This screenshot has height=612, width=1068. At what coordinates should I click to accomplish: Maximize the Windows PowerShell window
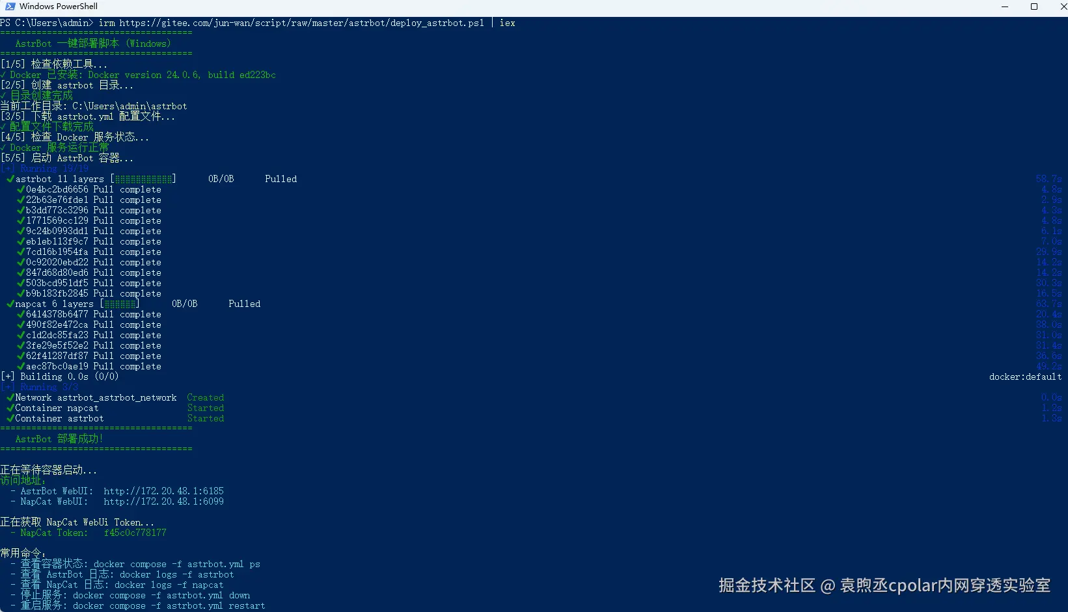click(1034, 7)
